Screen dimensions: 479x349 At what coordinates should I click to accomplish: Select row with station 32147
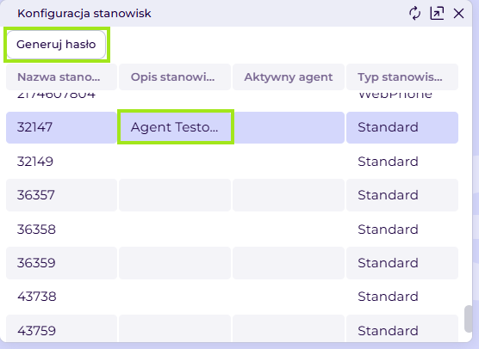pyautogui.click(x=232, y=127)
